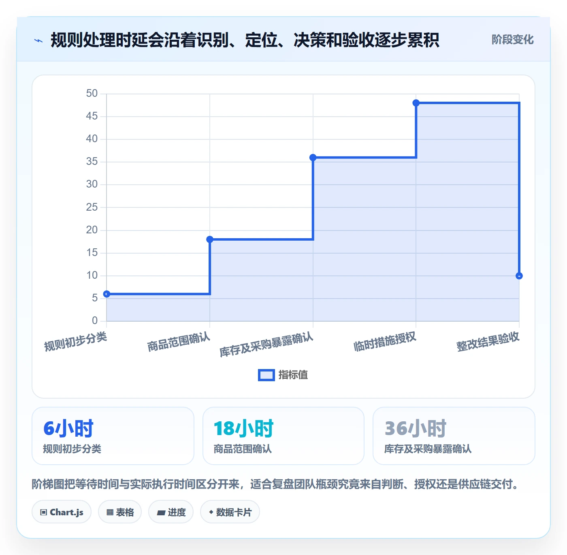Click the grid icon in 表格 tag
The height and width of the screenshot is (555, 567).
tap(110, 512)
